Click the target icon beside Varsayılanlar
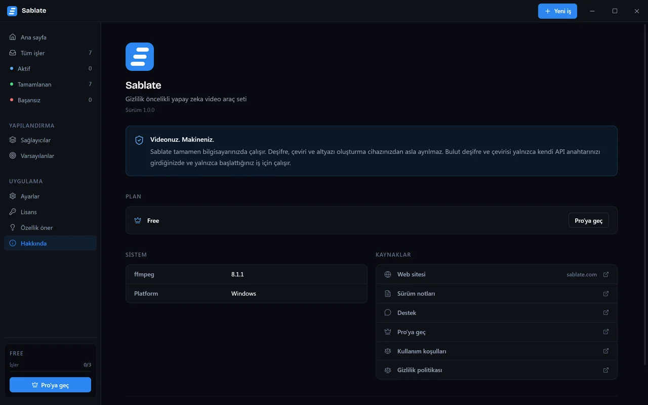The height and width of the screenshot is (405, 648). [x=13, y=156]
